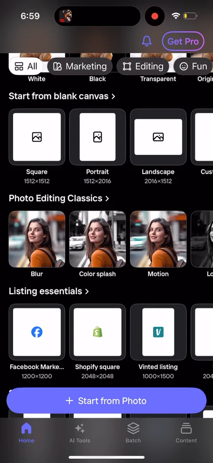Screen dimensions: 213x463
Task: Choose the Square 1512×1512 canvas
Action: tap(37, 137)
